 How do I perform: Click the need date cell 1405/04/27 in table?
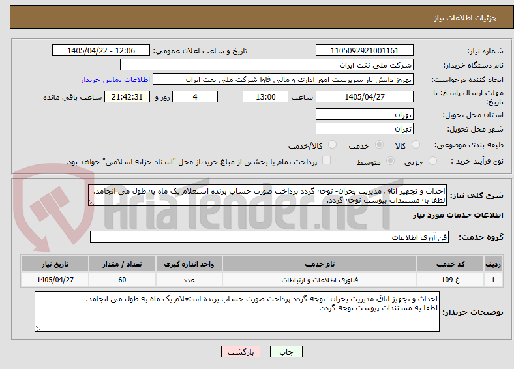coord(55,280)
